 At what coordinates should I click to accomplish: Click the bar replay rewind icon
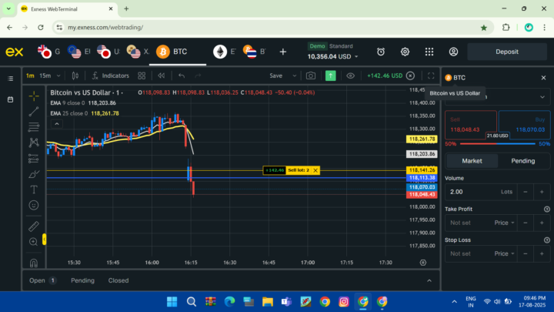click(162, 75)
